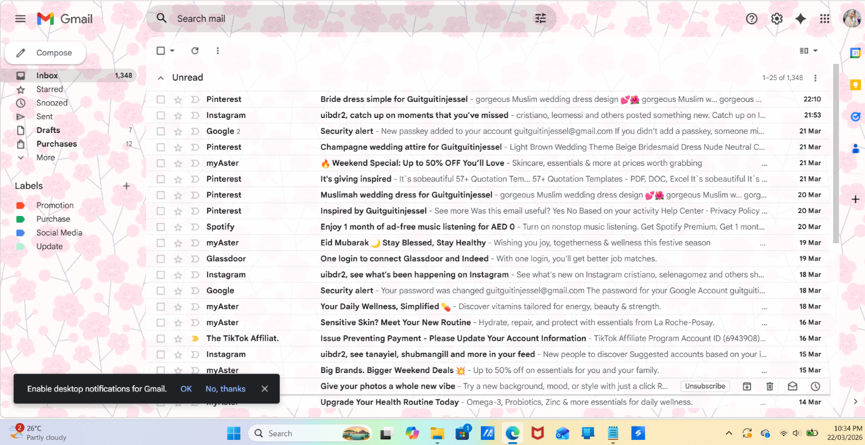This screenshot has height=445, width=865.
Task: Click OK to enable desktop notifications
Action: click(x=186, y=389)
